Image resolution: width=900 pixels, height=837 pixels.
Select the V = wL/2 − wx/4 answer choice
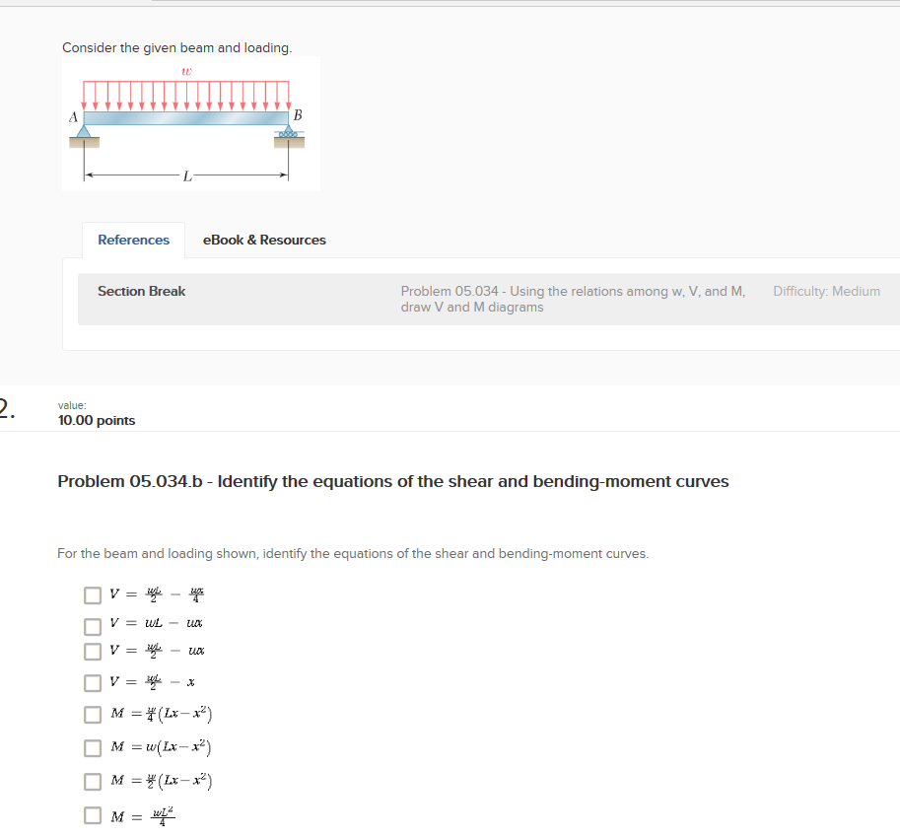tap(93, 594)
